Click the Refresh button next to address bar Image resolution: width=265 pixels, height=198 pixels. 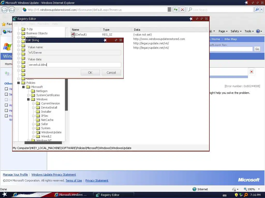coord(176,10)
